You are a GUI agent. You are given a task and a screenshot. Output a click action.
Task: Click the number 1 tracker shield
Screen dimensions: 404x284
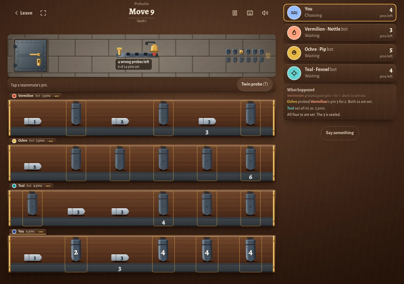[x=228, y=52]
